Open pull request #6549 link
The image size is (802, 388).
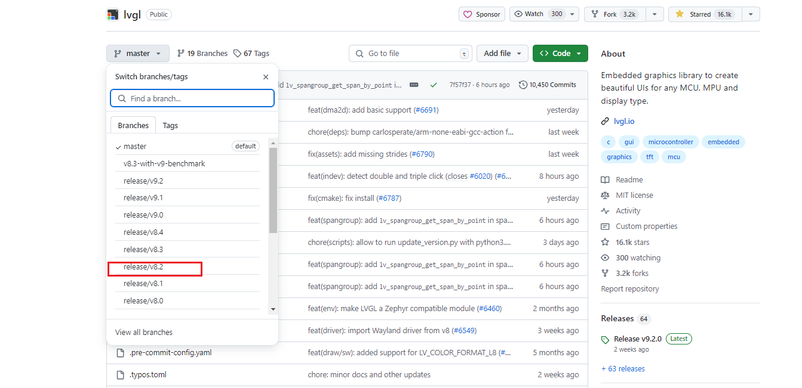[463, 331]
